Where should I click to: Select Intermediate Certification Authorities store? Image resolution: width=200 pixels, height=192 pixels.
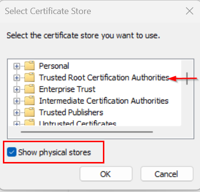click(x=104, y=101)
